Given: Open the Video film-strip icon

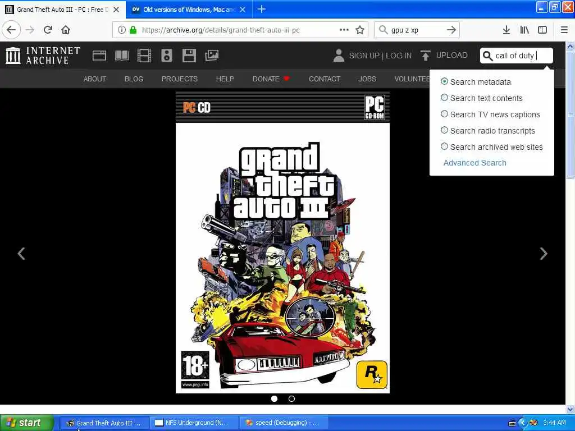Looking at the screenshot, I should [x=144, y=56].
